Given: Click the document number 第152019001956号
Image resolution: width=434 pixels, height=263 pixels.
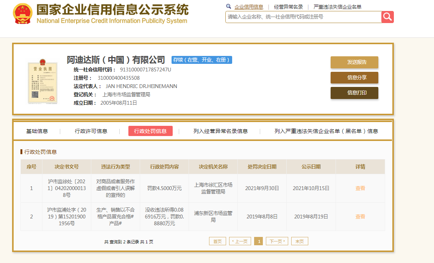Looking at the screenshot, I should (x=67, y=217).
